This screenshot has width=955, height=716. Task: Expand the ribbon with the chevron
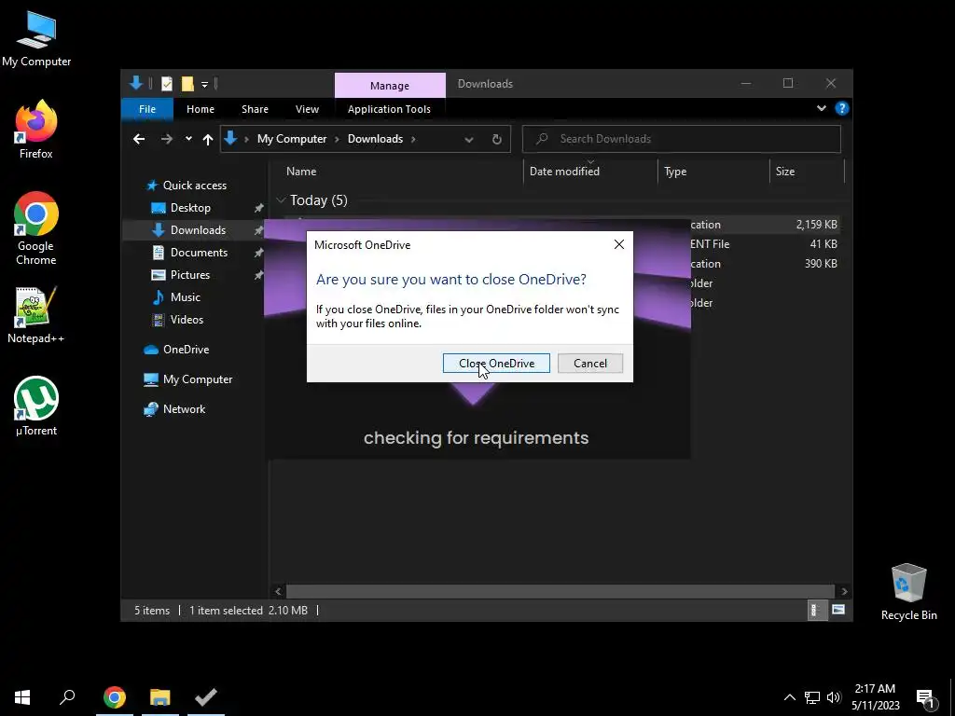pyautogui.click(x=821, y=108)
